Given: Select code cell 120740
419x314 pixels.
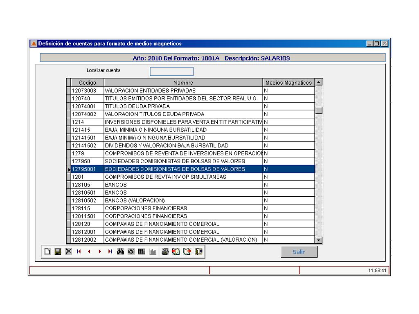Looking at the screenshot, I should [x=88, y=99].
